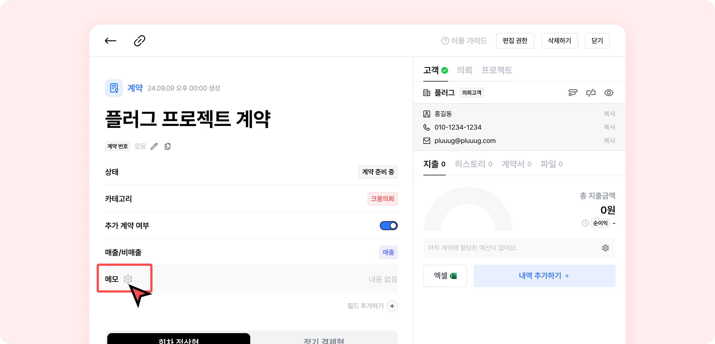
Task: Click the unlink customer icon
Action: click(x=591, y=93)
